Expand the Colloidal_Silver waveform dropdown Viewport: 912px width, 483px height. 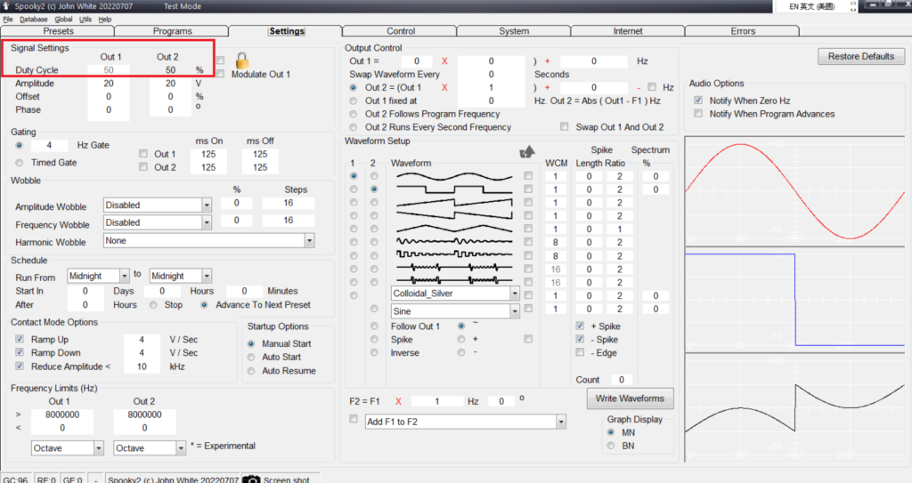[514, 293]
